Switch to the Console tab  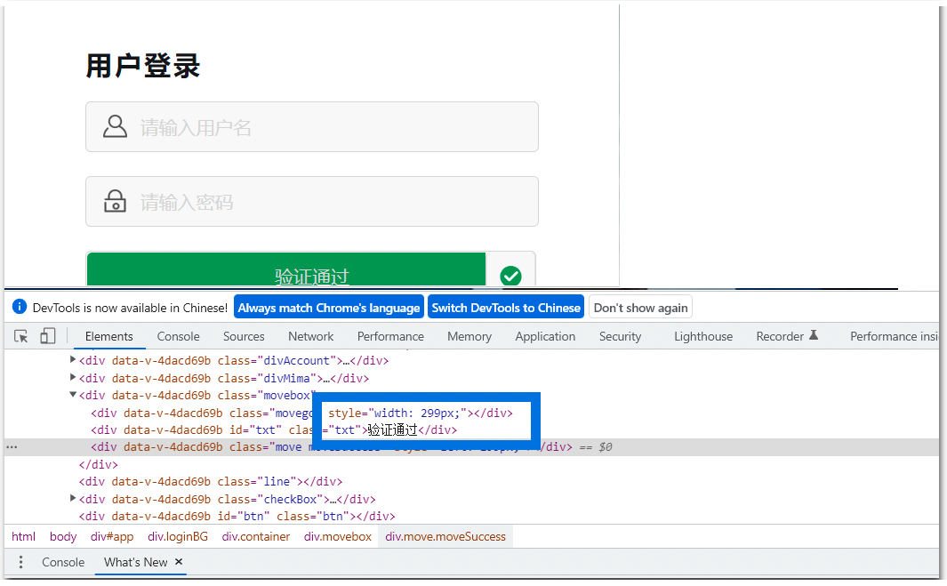pyautogui.click(x=178, y=336)
